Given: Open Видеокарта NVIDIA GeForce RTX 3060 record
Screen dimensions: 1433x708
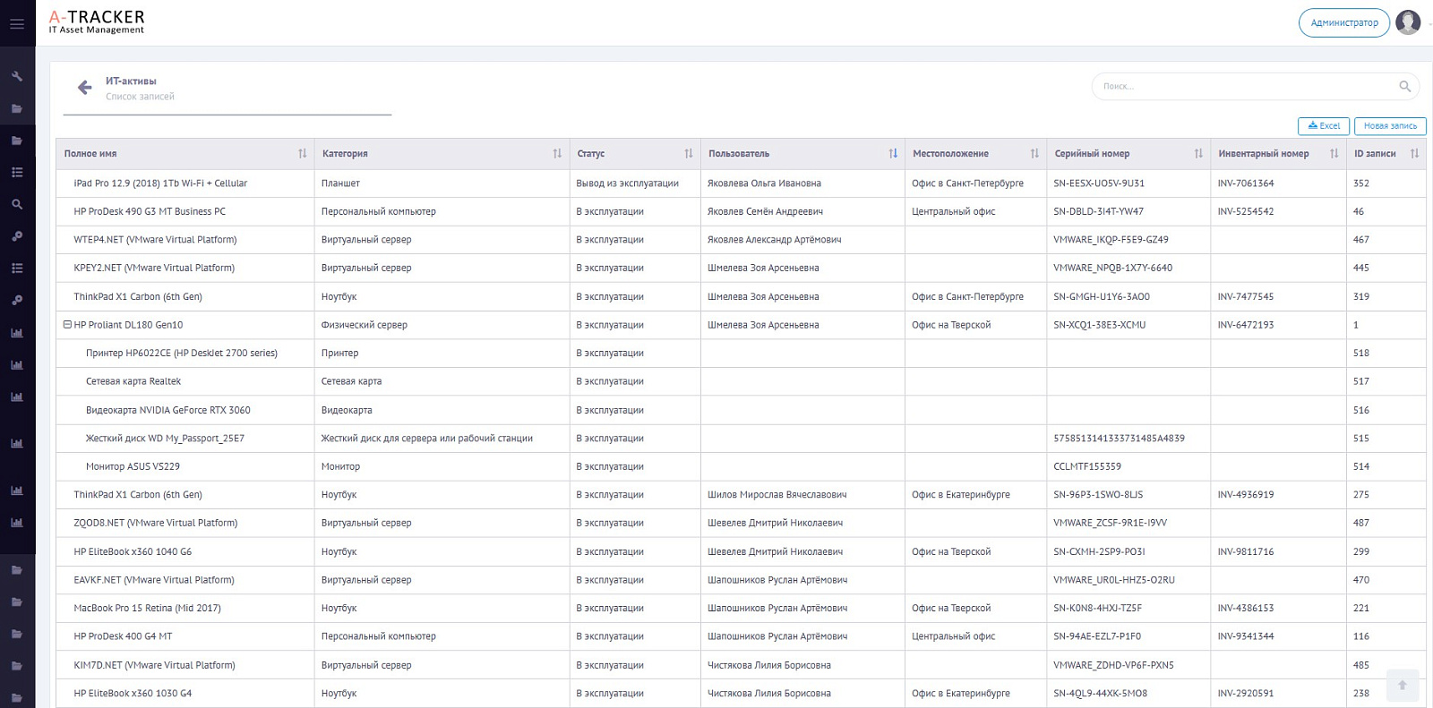Looking at the screenshot, I should pyautogui.click(x=168, y=410).
